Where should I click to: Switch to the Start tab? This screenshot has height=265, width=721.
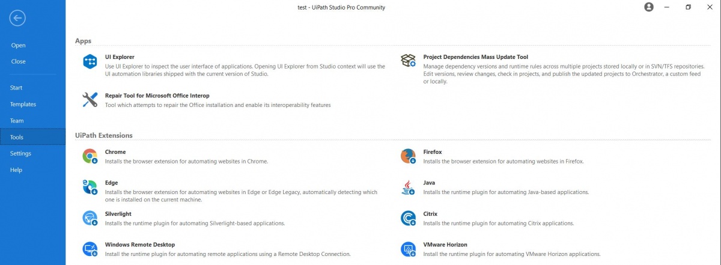[16, 88]
